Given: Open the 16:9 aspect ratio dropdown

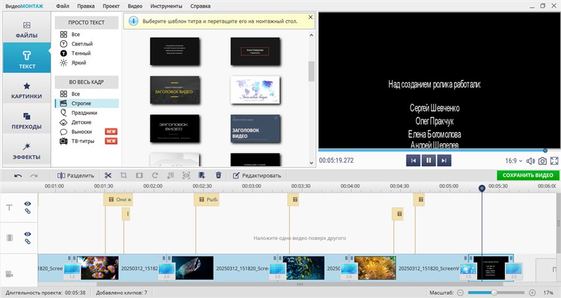Looking at the screenshot, I should 513,160.
